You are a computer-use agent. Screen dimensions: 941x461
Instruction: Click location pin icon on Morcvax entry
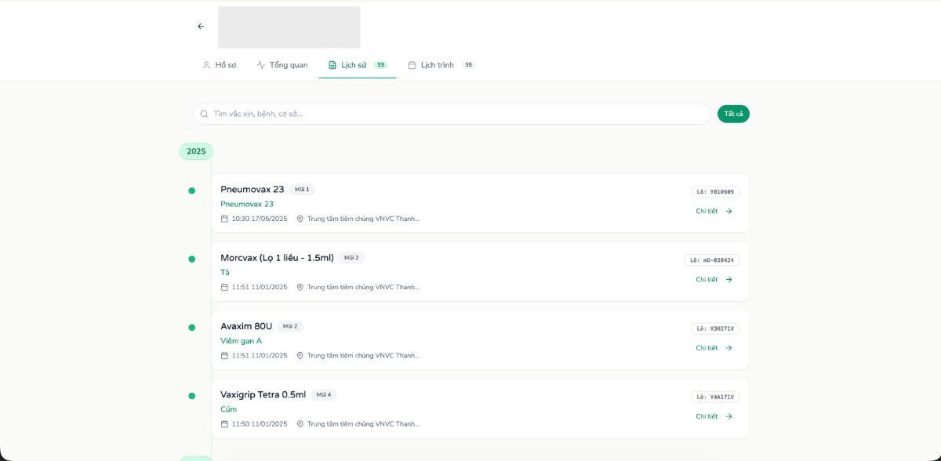click(300, 287)
